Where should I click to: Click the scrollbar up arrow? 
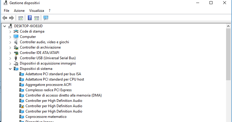tap(228, 26)
